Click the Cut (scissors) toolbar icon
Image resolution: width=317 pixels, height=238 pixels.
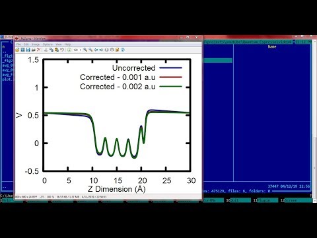click(x=46, y=50)
